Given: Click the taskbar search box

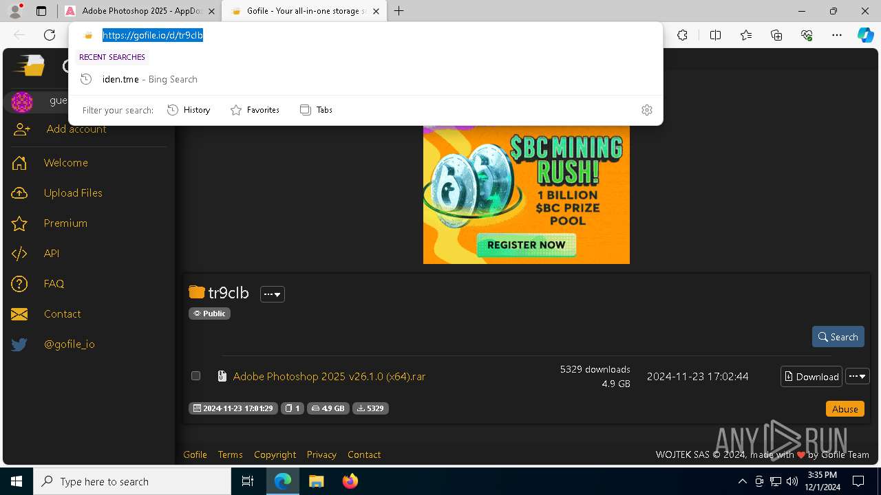Looking at the screenshot, I should 132,481.
